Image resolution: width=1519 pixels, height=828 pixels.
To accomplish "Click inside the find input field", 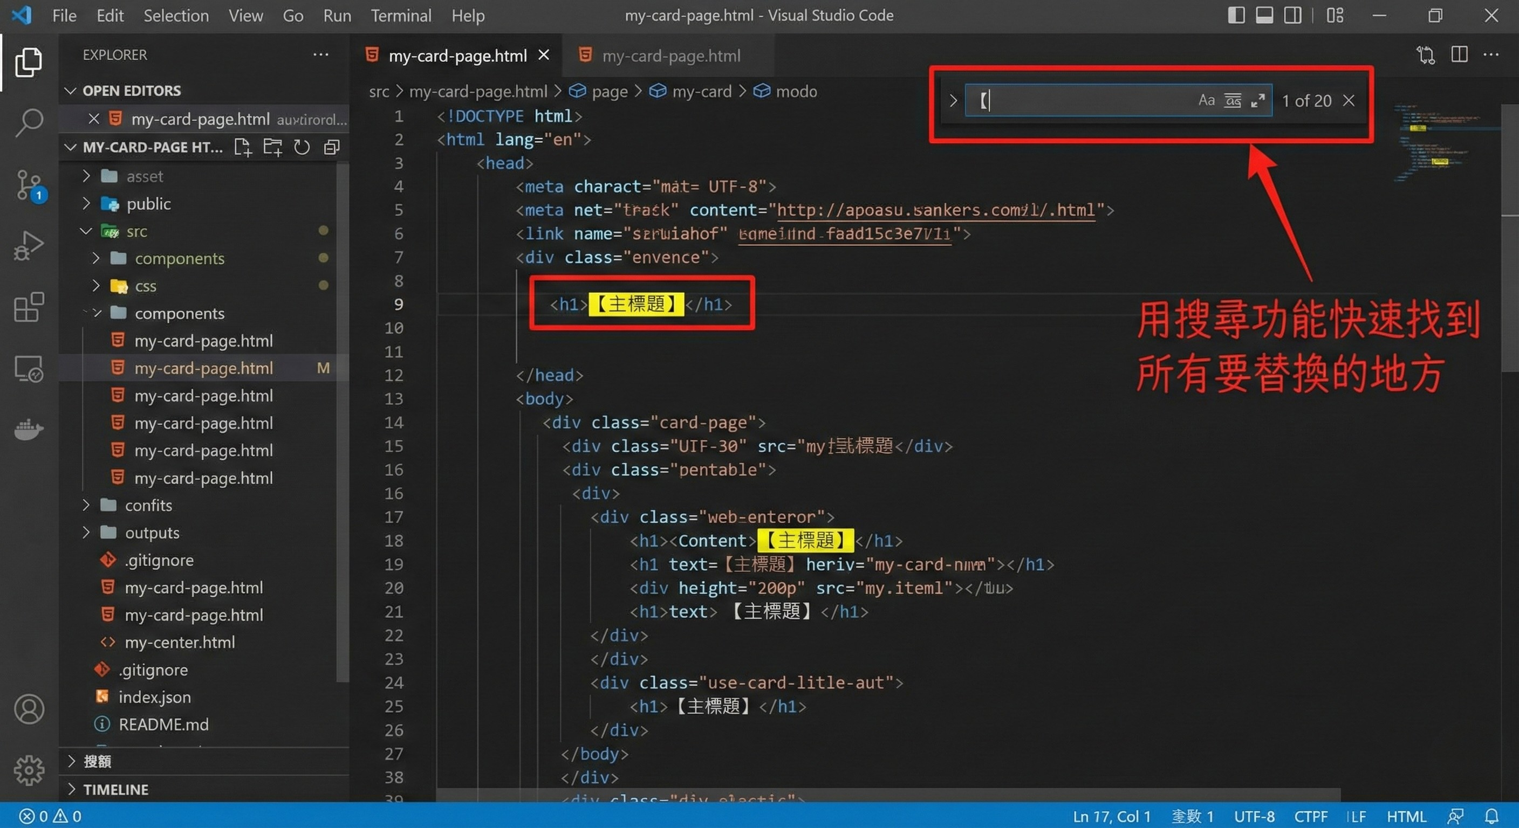I will (x=1091, y=100).
